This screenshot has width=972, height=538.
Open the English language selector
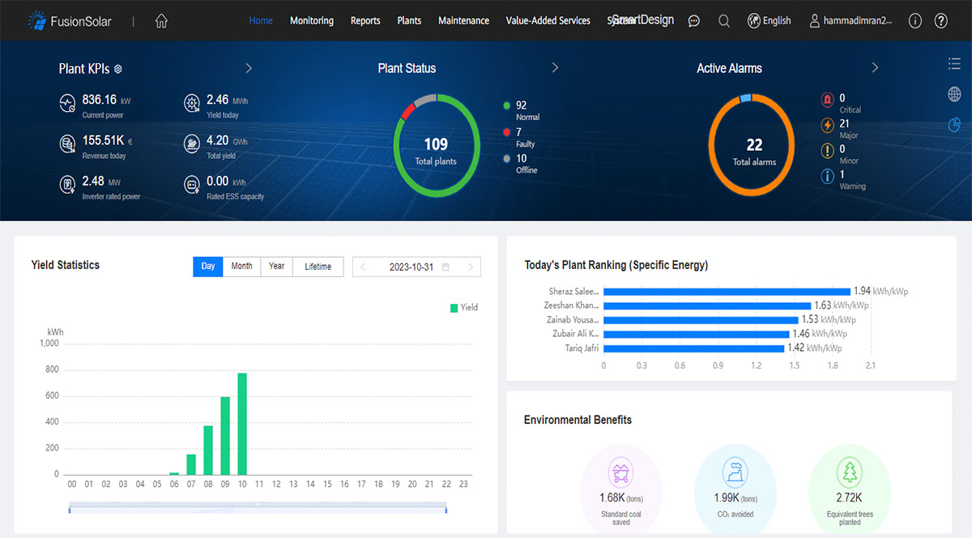(769, 21)
